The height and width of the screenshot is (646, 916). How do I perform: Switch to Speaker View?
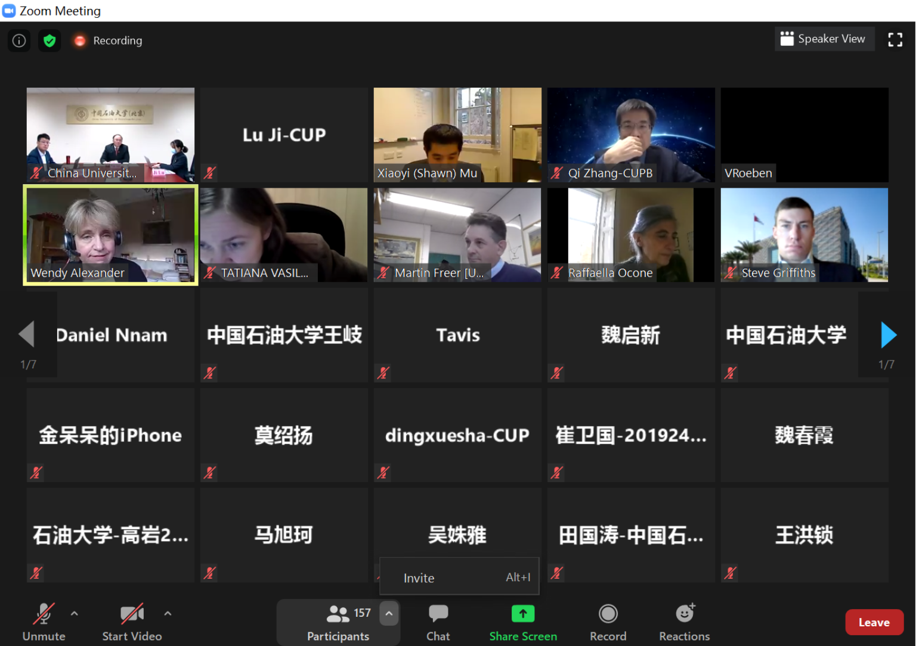click(x=825, y=39)
